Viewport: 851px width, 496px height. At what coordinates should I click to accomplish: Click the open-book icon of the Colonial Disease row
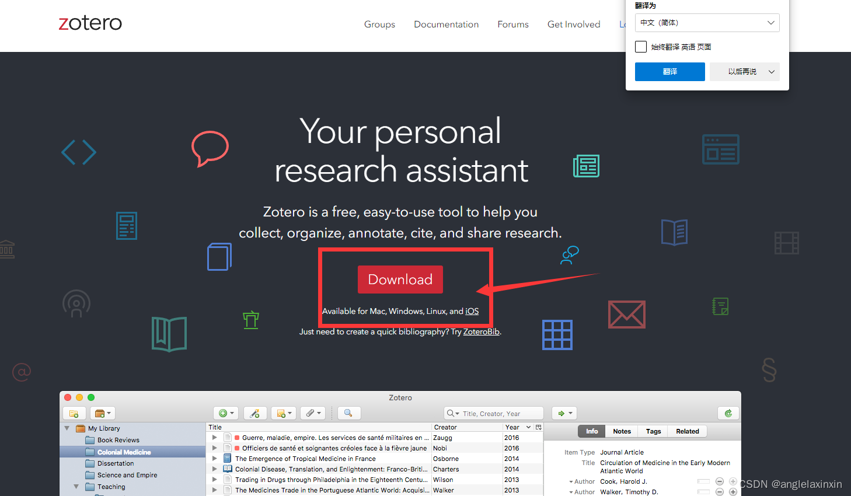(x=228, y=469)
